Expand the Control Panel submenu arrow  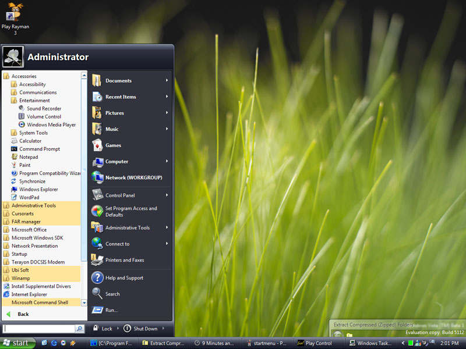point(167,195)
